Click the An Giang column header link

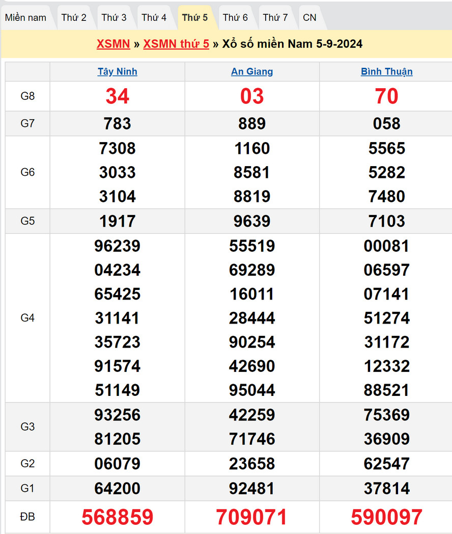tap(252, 72)
